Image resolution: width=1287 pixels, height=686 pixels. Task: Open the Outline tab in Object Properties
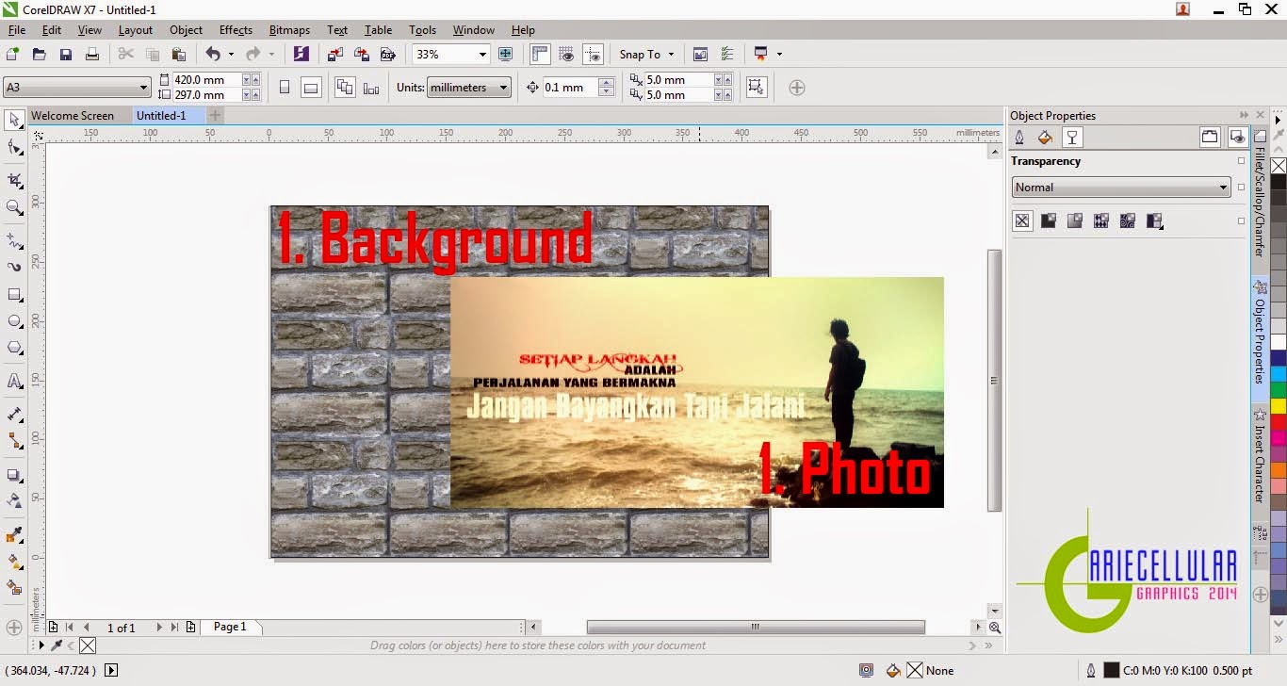pyautogui.click(x=1019, y=138)
